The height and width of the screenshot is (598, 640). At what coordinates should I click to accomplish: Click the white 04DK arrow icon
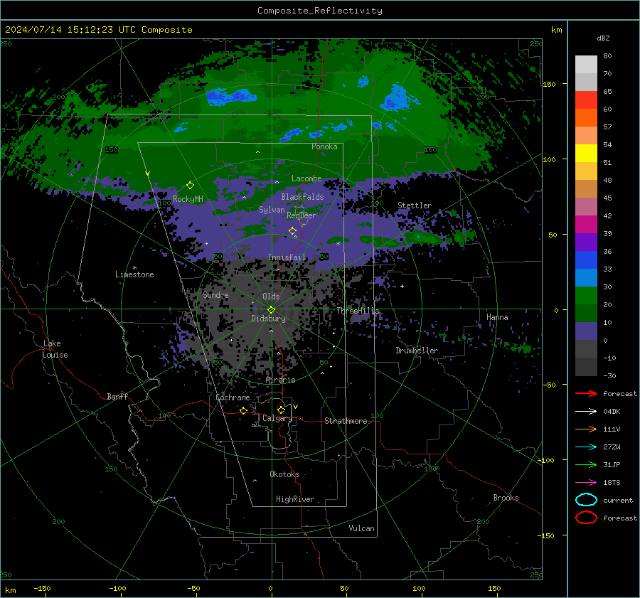(586, 411)
